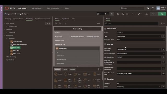Viewport: 167px width, 94px height.
Task: Open the processing tree options menu
Action: pyautogui.click(x=48, y=23)
